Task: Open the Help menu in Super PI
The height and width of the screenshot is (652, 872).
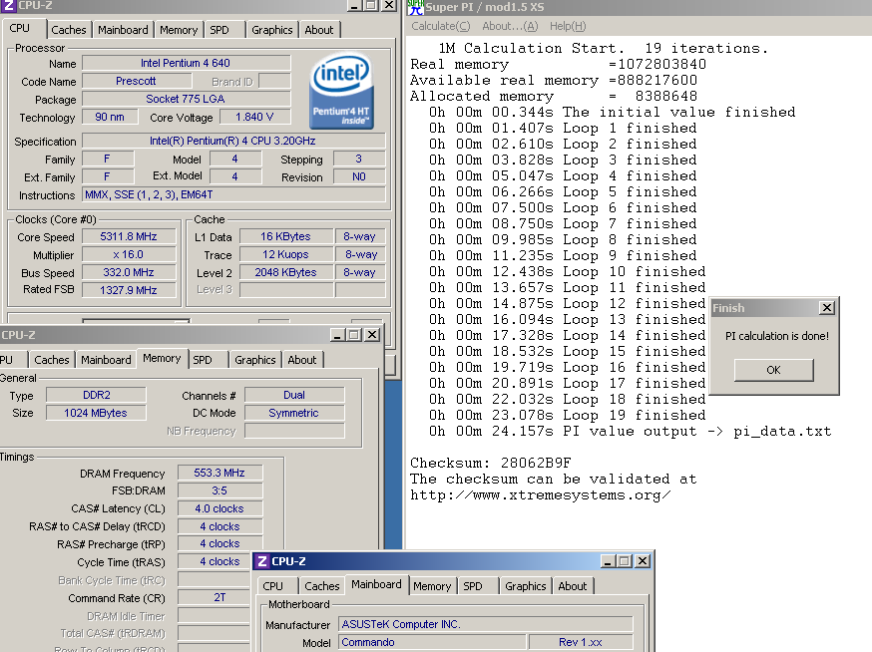Action: click(x=568, y=26)
